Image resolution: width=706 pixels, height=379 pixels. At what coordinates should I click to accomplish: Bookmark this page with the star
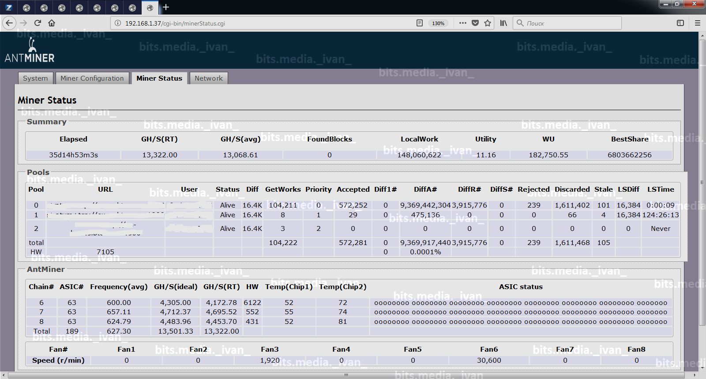pyautogui.click(x=488, y=23)
